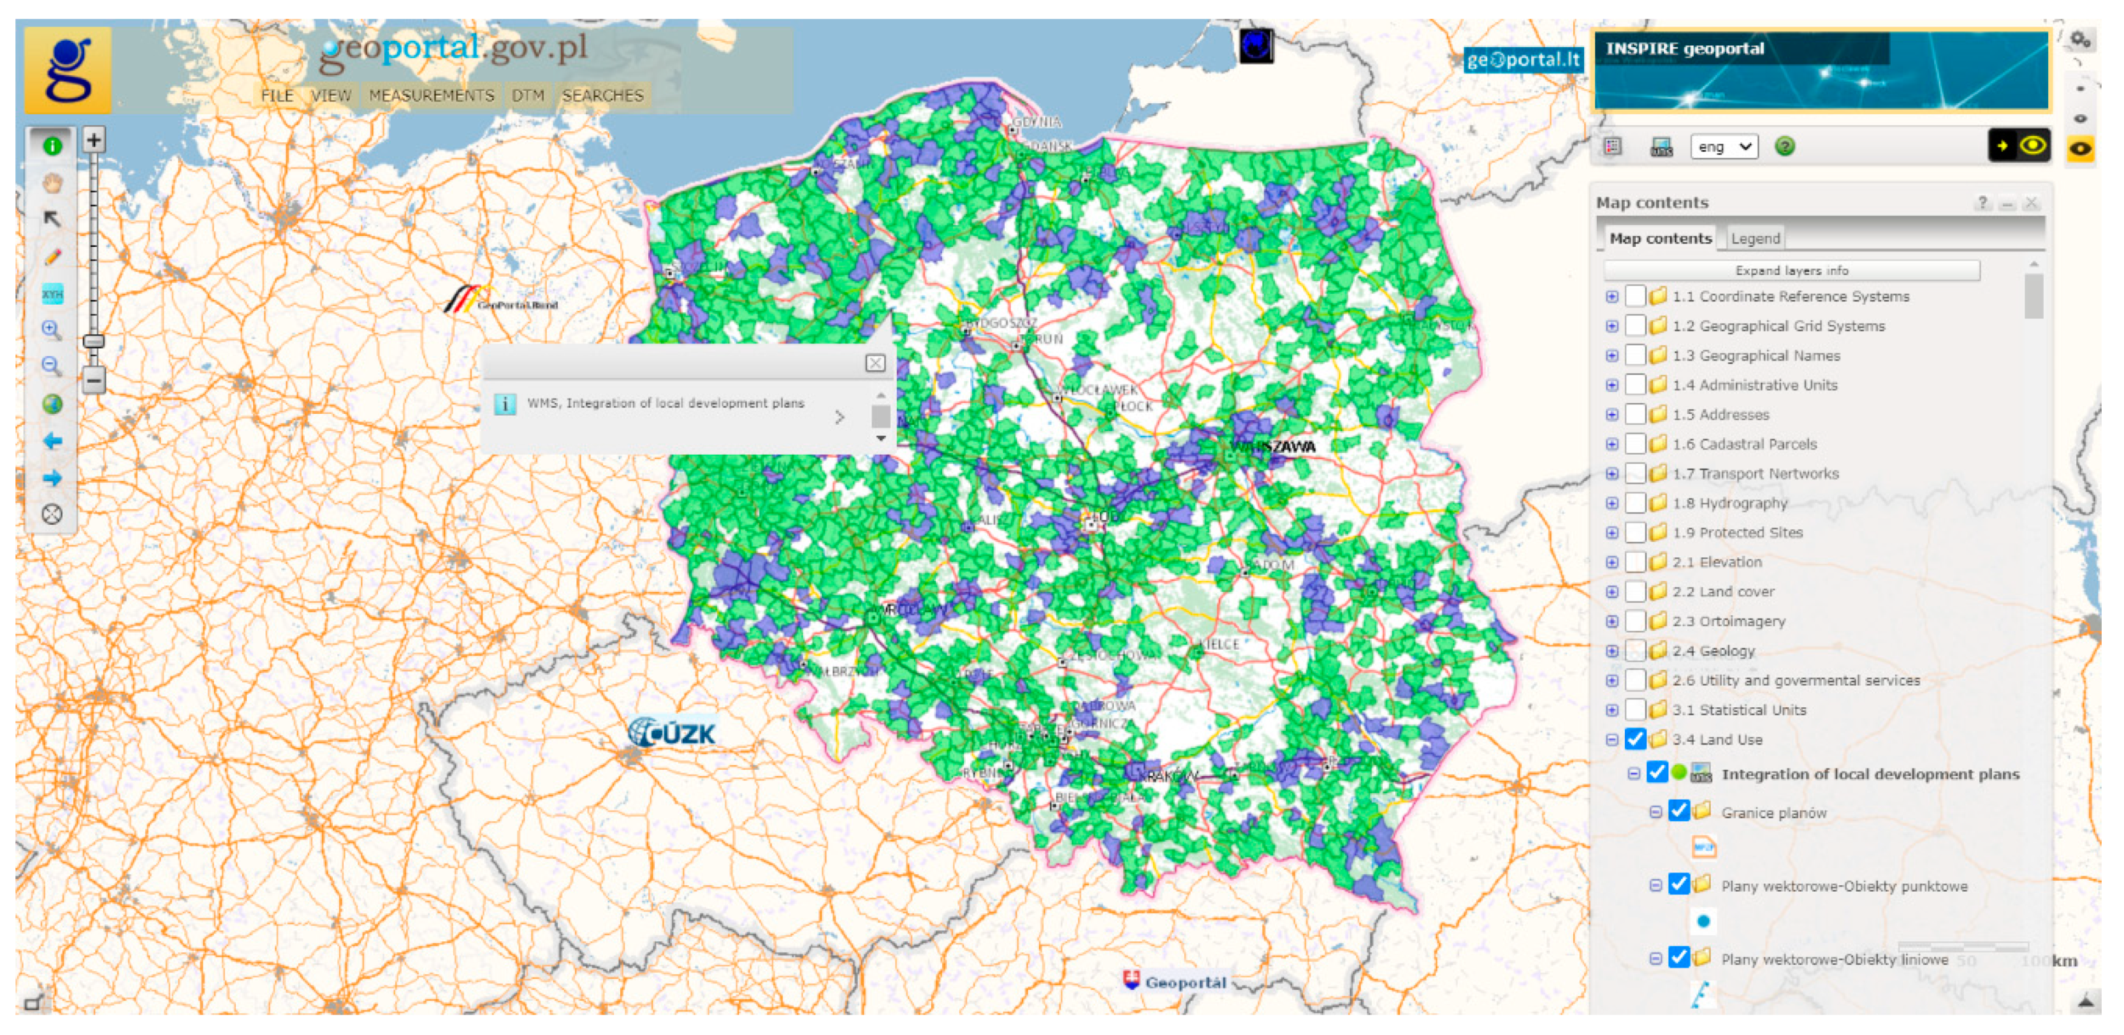Click the zoom level slider handle
Image resolution: width=2124 pixels, height=1035 pixels.
[94, 341]
